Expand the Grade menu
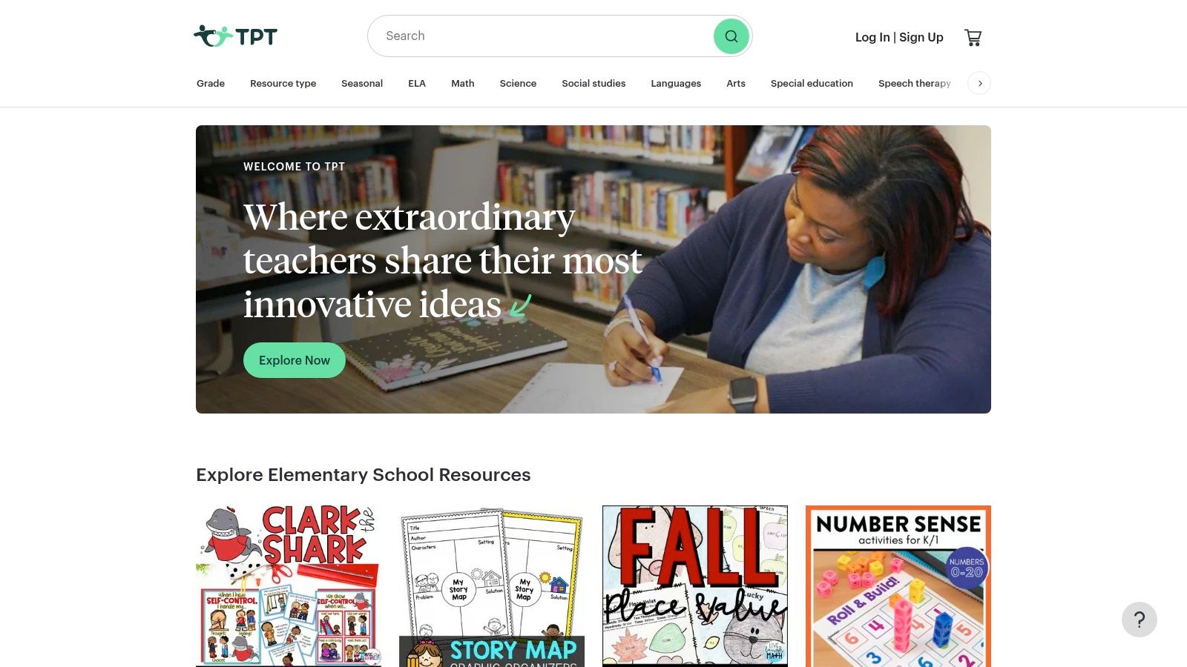 click(211, 83)
